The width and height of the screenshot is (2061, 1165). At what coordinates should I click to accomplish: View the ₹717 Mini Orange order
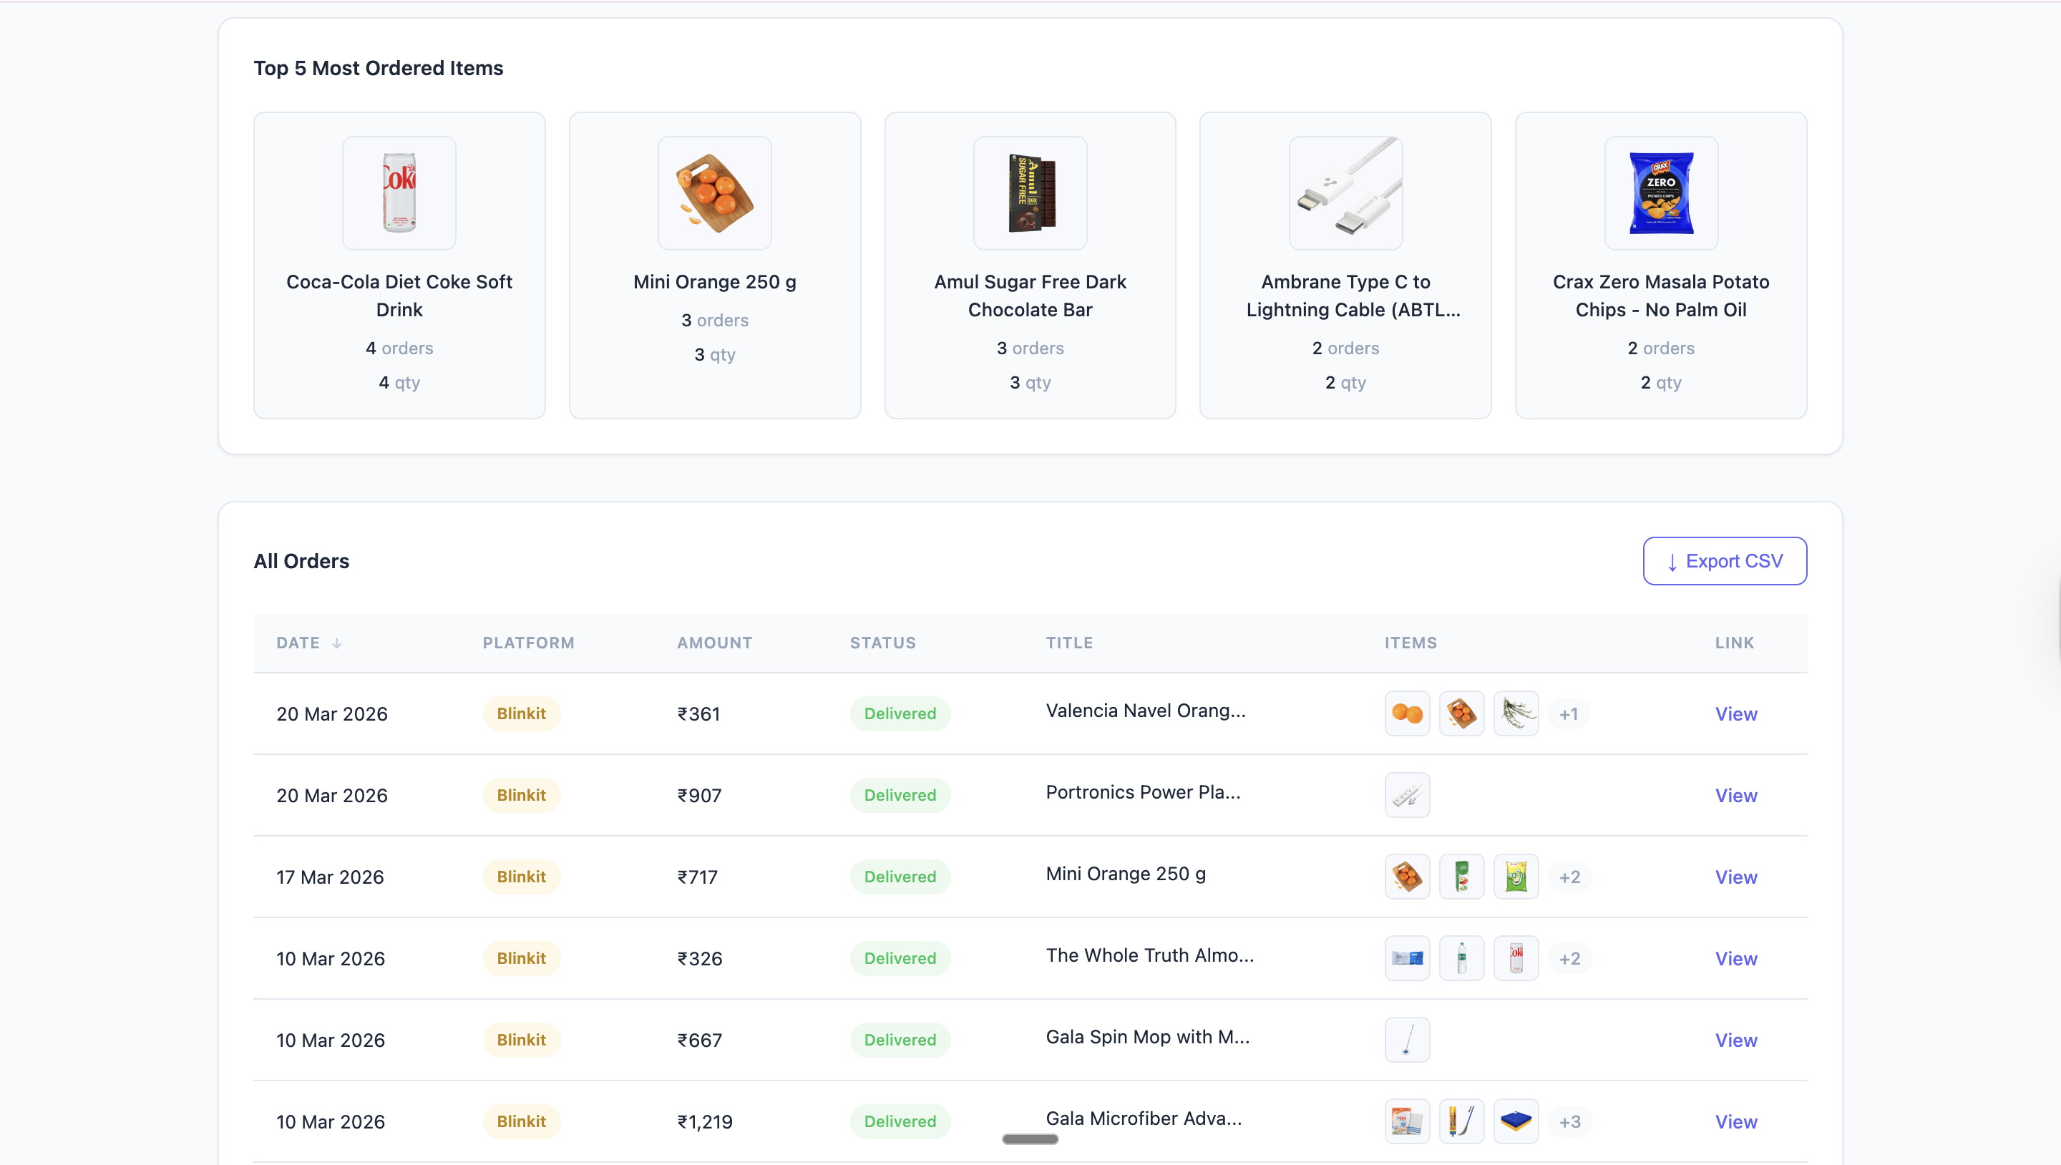tap(1735, 877)
